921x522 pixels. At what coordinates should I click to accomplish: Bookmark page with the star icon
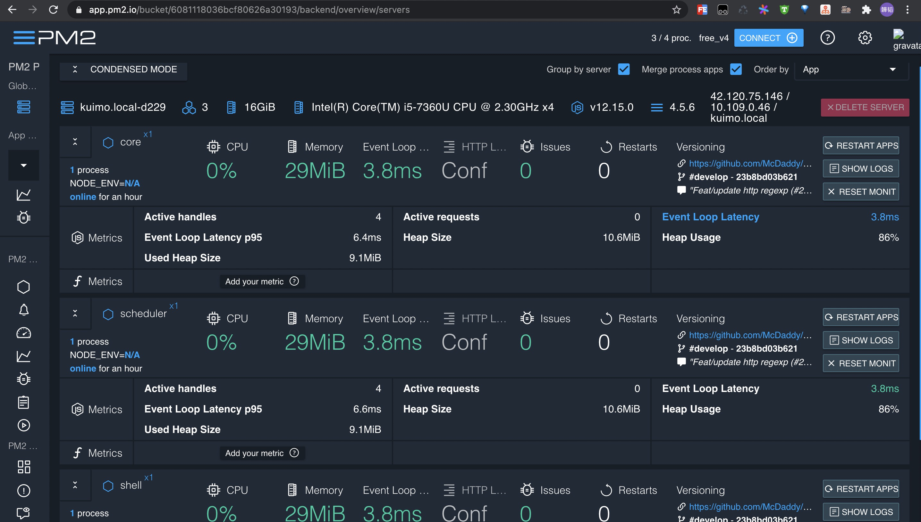coord(677,10)
